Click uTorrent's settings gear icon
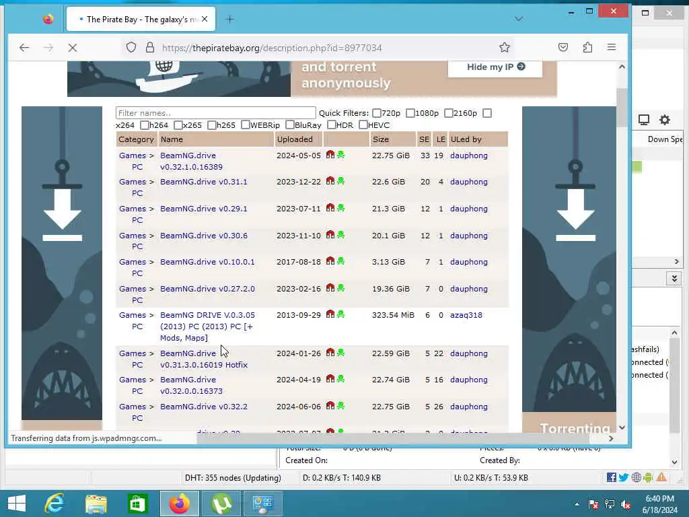 click(665, 120)
